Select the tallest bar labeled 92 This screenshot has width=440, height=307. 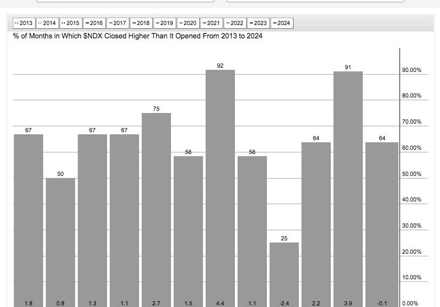point(221,188)
